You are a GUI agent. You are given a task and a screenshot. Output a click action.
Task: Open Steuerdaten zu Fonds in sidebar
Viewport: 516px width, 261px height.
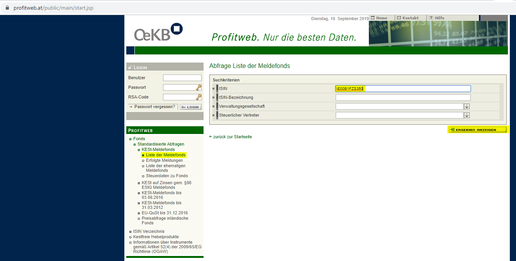point(166,176)
